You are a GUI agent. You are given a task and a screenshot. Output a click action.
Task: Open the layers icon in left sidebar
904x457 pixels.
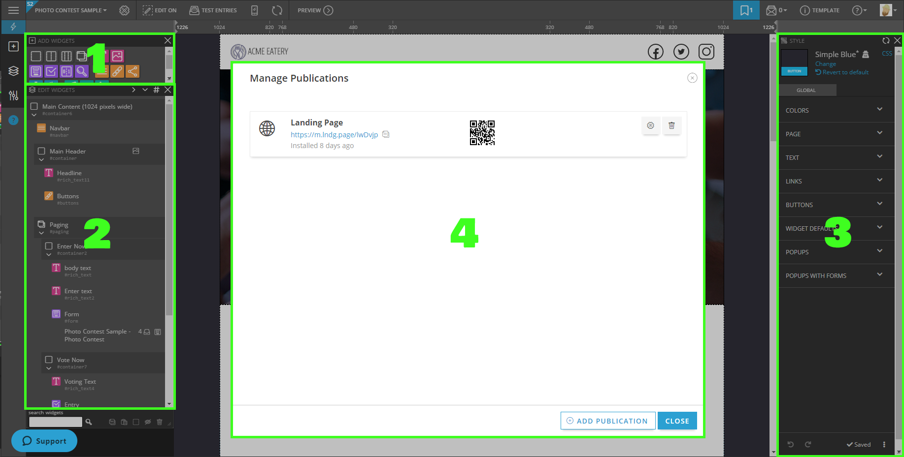(13, 71)
